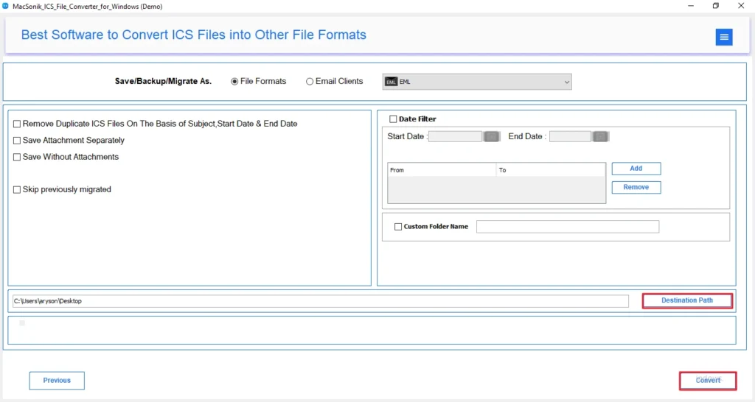The image size is (755, 402).
Task: Open the blue hamburger menu icon
Action: [723, 38]
